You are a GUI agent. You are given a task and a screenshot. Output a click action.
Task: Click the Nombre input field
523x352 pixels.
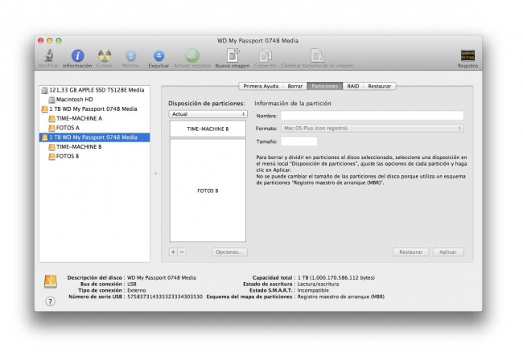click(x=373, y=116)
